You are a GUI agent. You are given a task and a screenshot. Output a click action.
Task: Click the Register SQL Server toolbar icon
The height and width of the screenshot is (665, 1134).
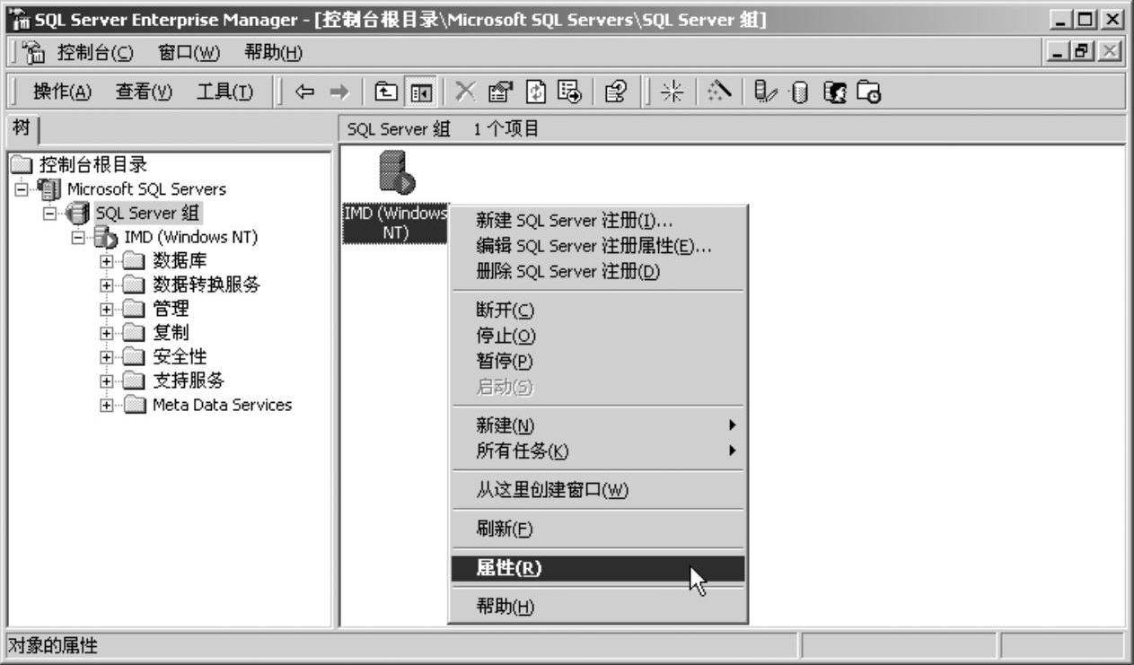[x=764, y=92]
